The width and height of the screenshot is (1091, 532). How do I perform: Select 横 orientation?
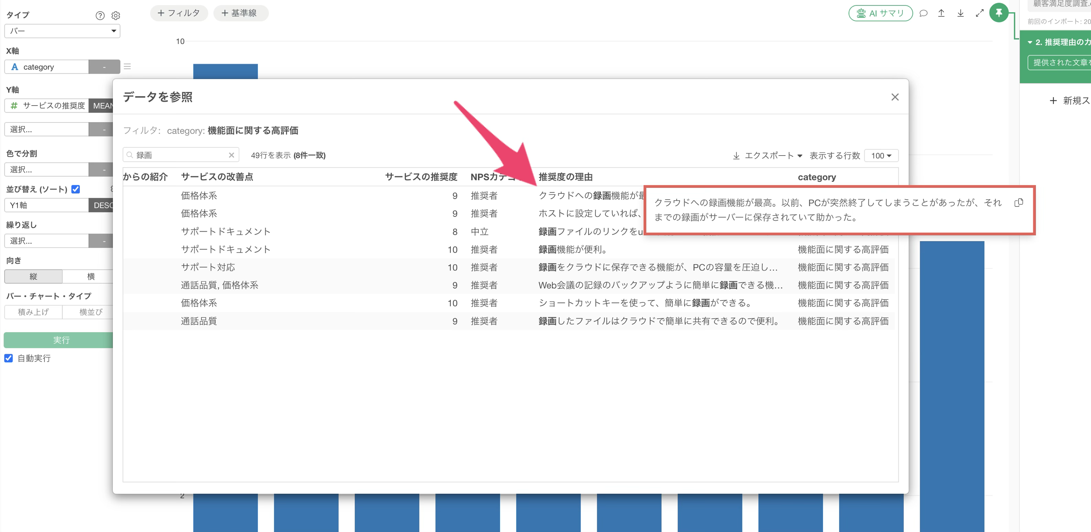[x=88, y=276]
